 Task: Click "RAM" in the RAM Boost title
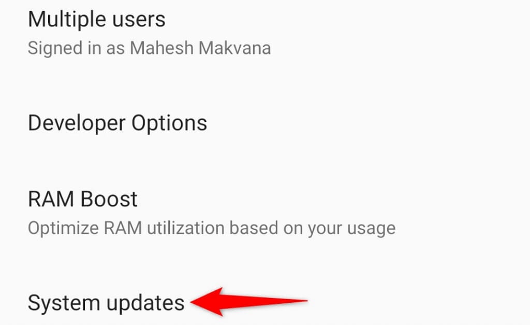pos(51,199)
